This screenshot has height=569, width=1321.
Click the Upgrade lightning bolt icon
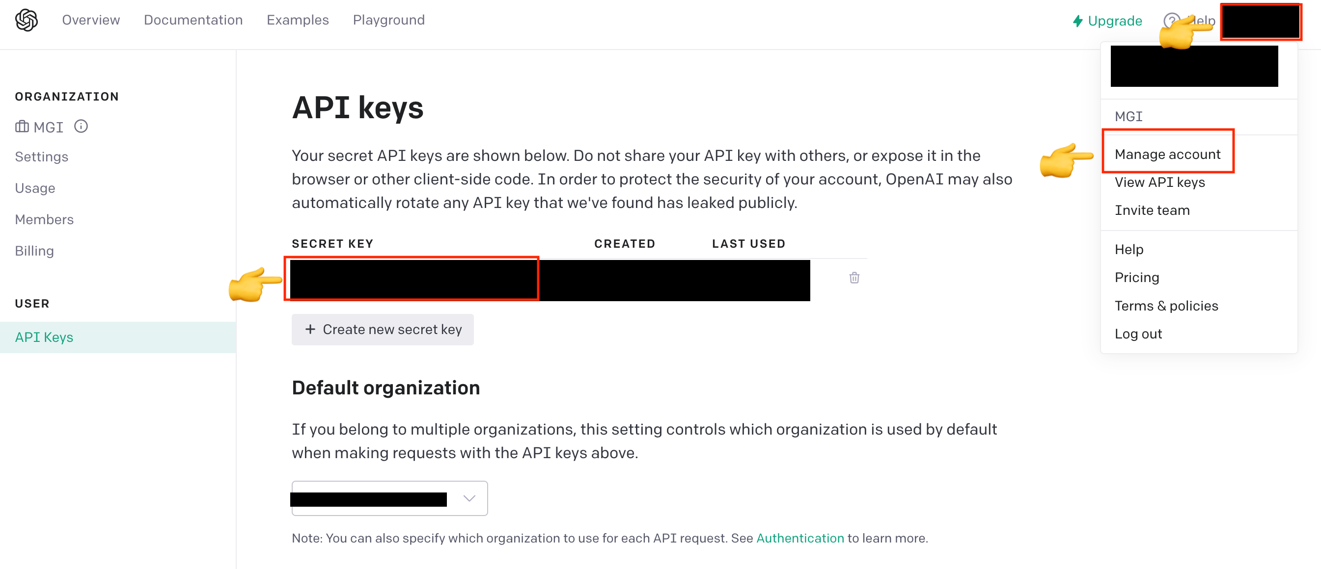[x=1078, y=21]
